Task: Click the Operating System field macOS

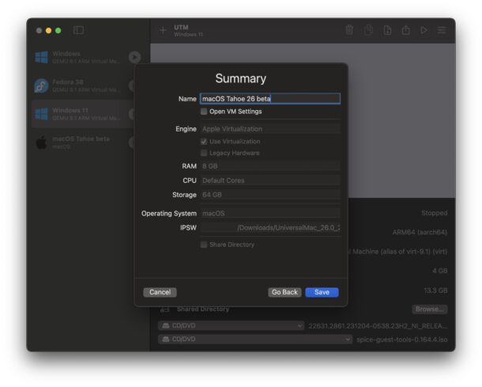Action: (x=270, y=214)
